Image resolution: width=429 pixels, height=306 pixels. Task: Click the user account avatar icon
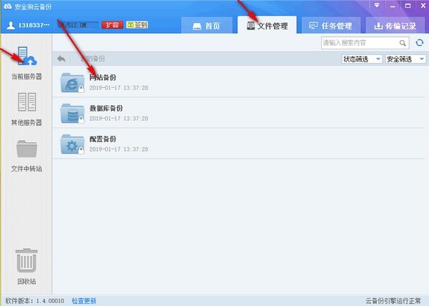pyautogui.click(x=11, y=26)
